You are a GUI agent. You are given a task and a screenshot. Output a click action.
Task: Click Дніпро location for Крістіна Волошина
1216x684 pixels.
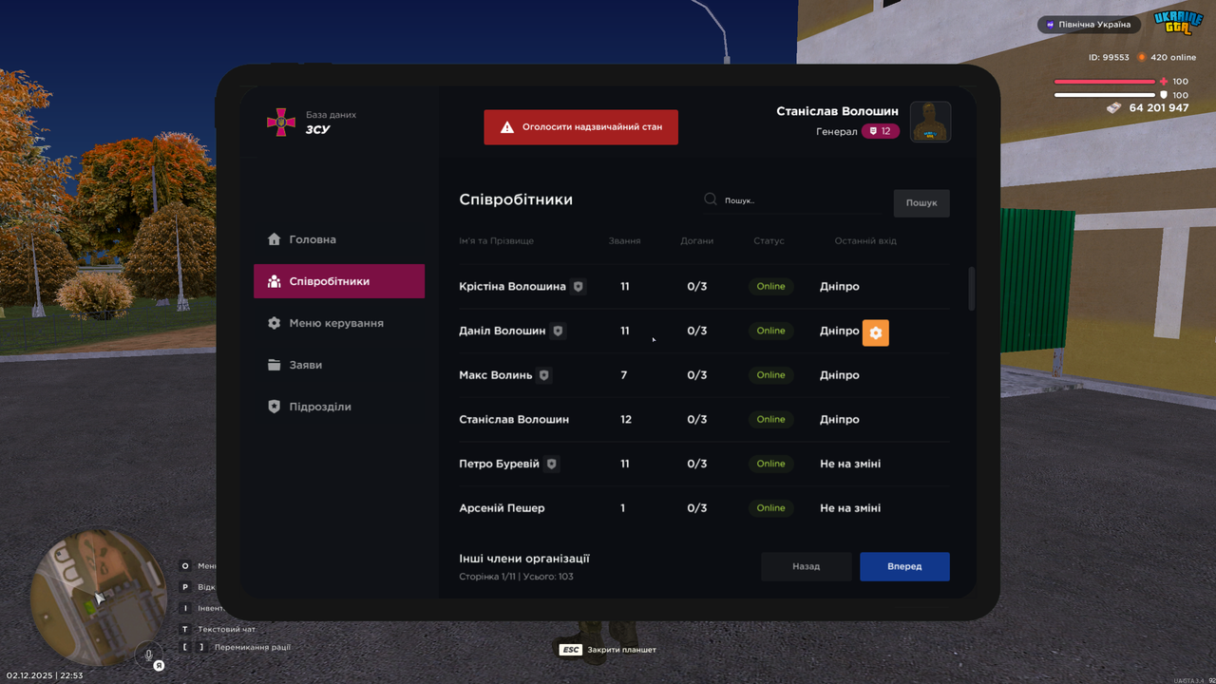pyautogui.click(x=840, y=286)
